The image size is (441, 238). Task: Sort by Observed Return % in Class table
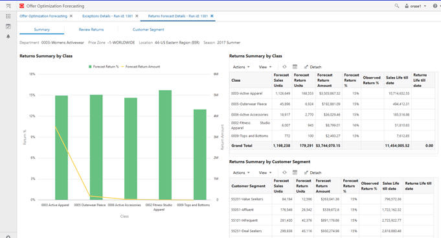(372, 80)
